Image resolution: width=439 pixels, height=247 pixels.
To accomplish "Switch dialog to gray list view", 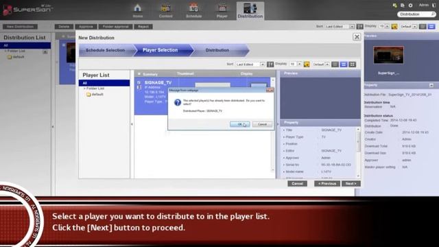I will click(x=335, y=64).
